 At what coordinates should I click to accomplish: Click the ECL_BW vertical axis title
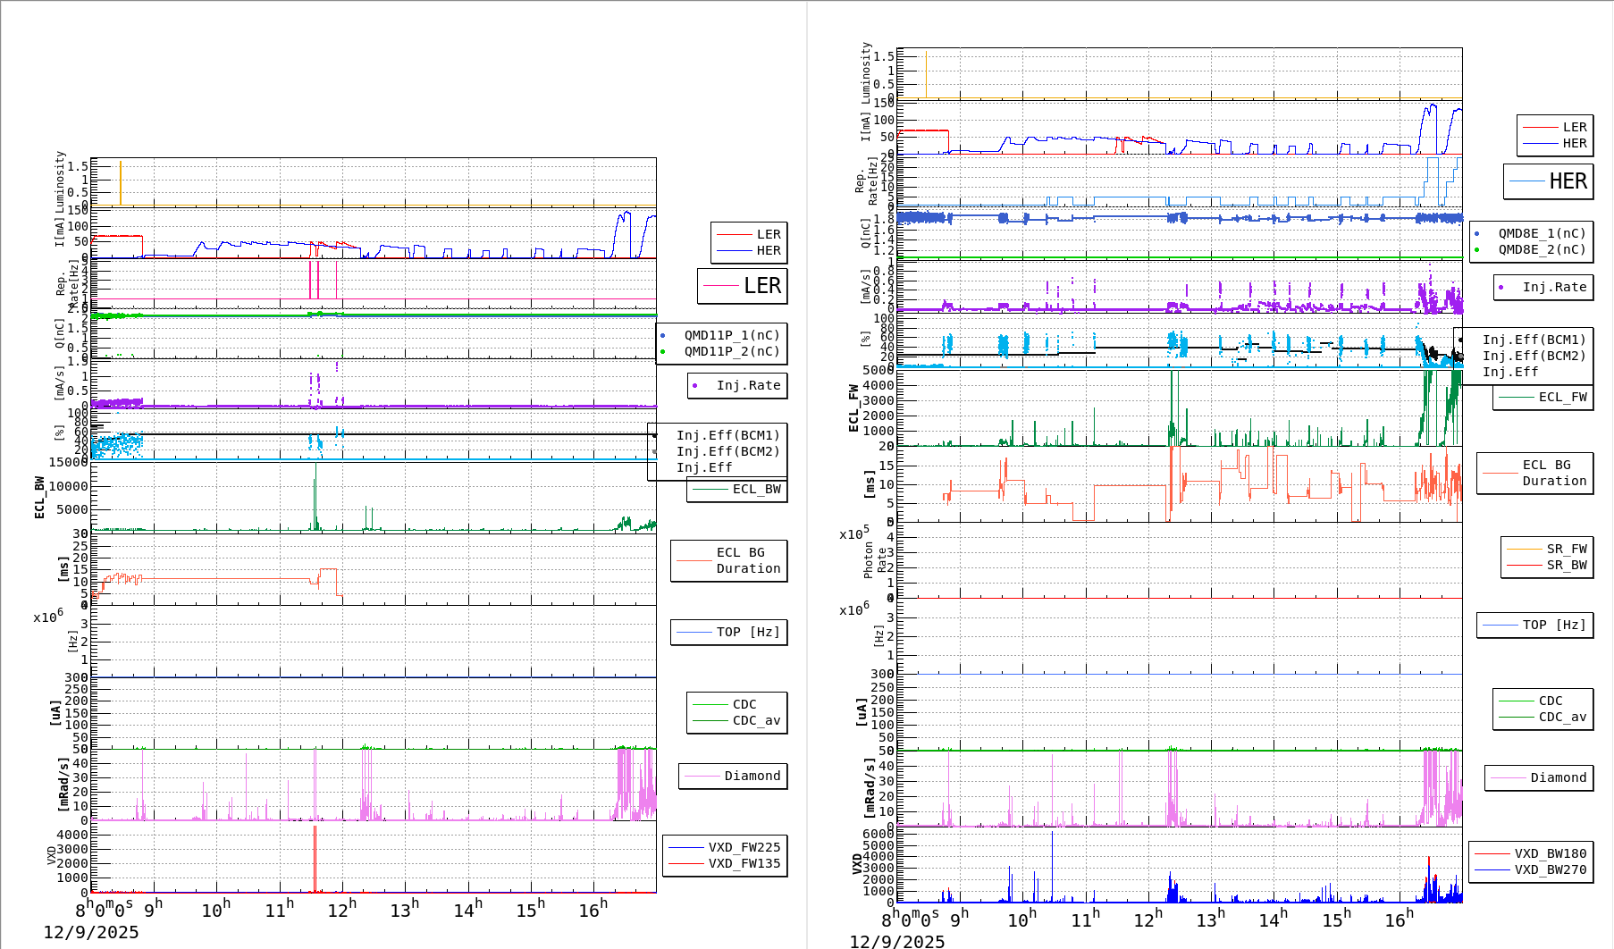(x=39, y=498)
